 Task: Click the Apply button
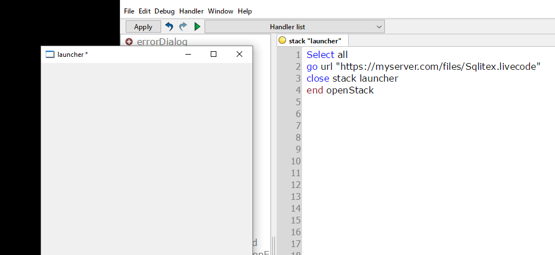143,26
